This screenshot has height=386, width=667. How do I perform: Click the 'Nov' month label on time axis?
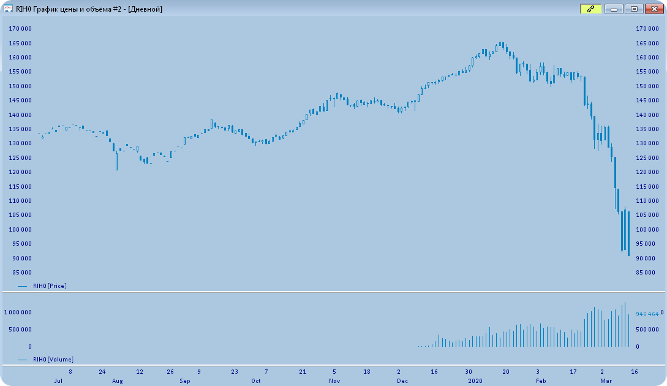(334, 380)
